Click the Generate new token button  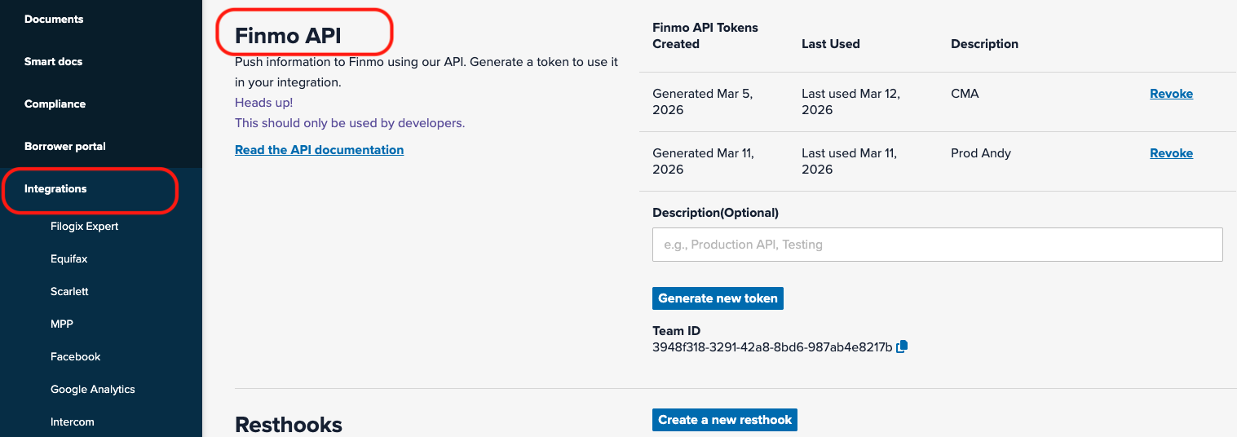click(x=718, y=298)
